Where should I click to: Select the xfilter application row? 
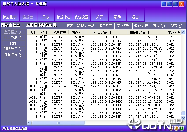click(x=104, y=37)
